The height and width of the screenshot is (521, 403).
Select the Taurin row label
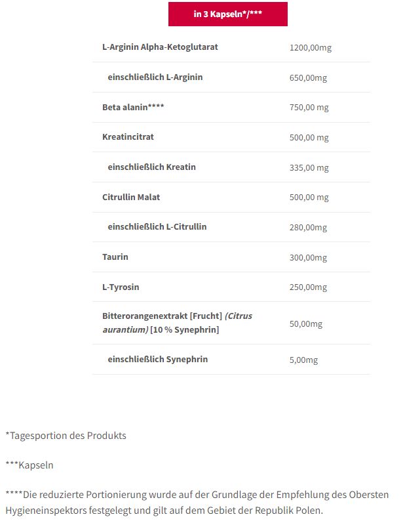115,257
